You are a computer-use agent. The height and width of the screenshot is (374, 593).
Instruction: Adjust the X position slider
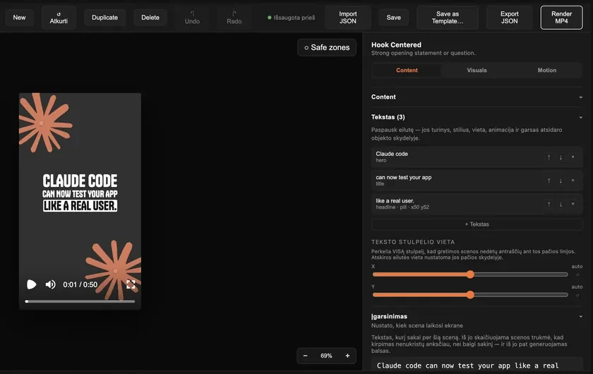tap(470, 275)
